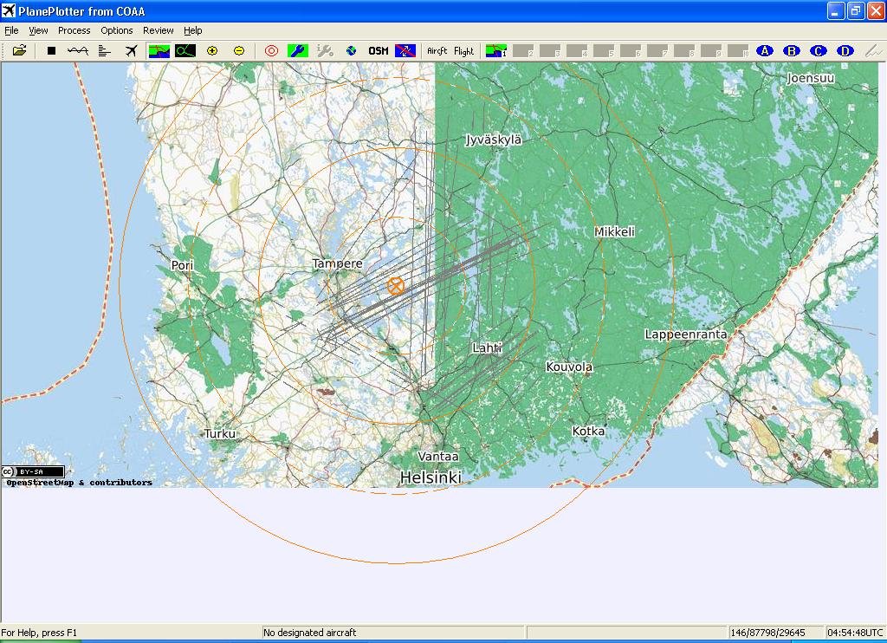
Task: Click the blue circle A button
Action: pyautogui.click(x=765, y=51)
